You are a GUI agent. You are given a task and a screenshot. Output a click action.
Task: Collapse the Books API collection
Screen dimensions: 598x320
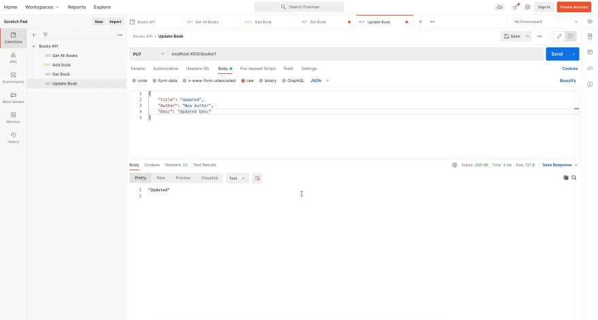tap(33, 46)
